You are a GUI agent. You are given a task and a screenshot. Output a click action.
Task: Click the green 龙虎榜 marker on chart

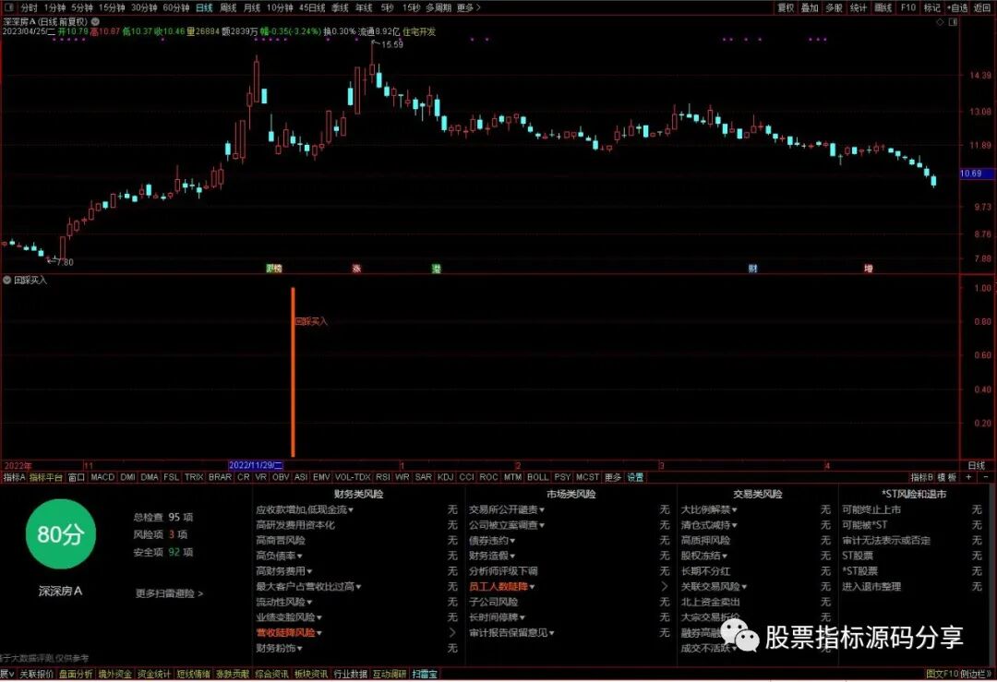coord(274,269)
